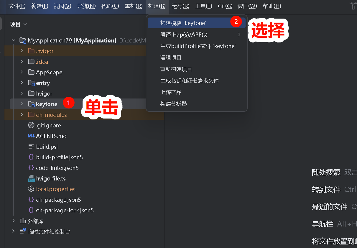This screenshot has height=248, width=357.
Task: Expand the .hvigor folder chevron
Action: pos(22,51)
